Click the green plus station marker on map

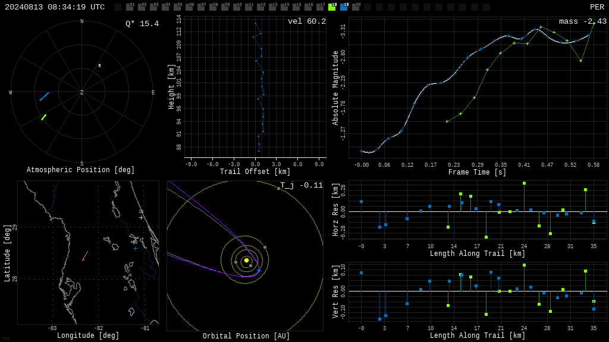point(141,217)
